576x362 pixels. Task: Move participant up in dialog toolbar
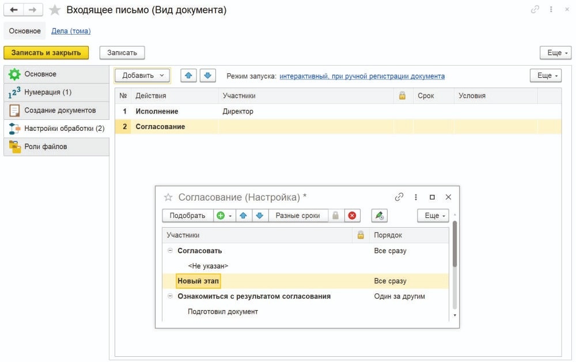pyautogui.click(x=243, y=216)
